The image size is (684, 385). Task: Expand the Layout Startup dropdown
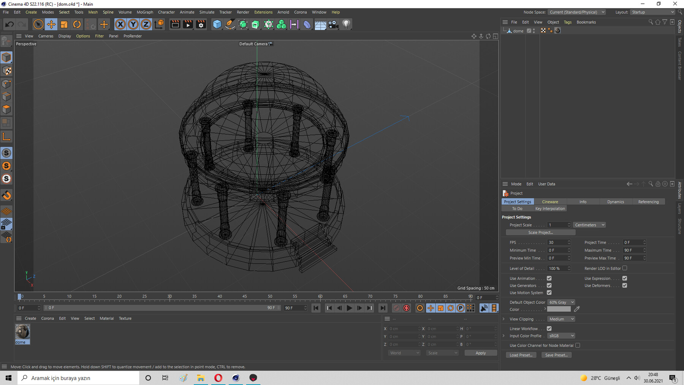pyautogui.click(x=652, y=12)
